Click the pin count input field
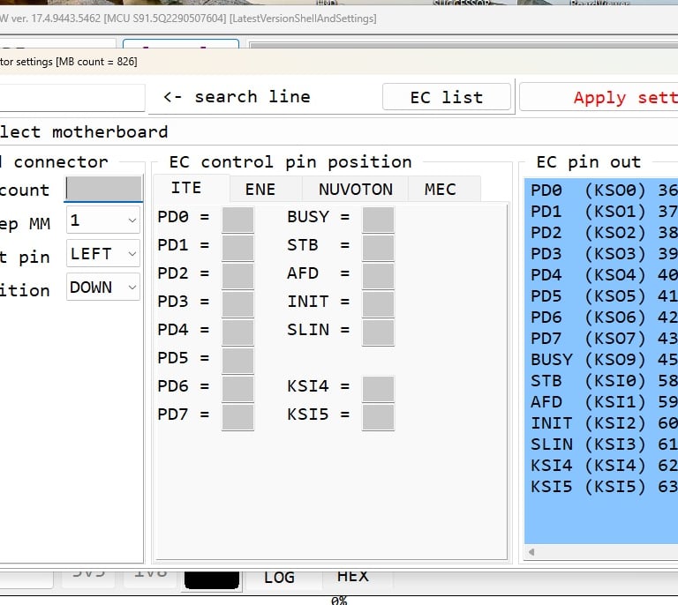Screen dimensions: 678x605 [x=104, y=189]
